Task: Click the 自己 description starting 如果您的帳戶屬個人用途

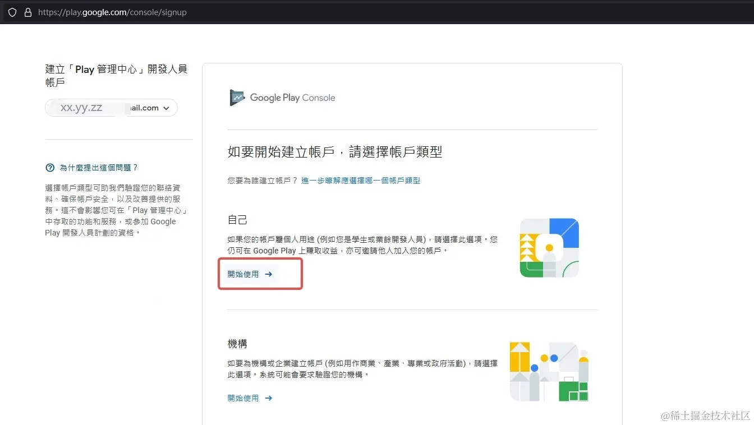Action: 362,245
